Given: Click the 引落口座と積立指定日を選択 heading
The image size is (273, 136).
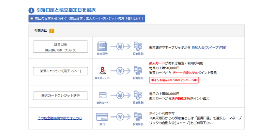Looking at the screenshot, I should point(66,10).
